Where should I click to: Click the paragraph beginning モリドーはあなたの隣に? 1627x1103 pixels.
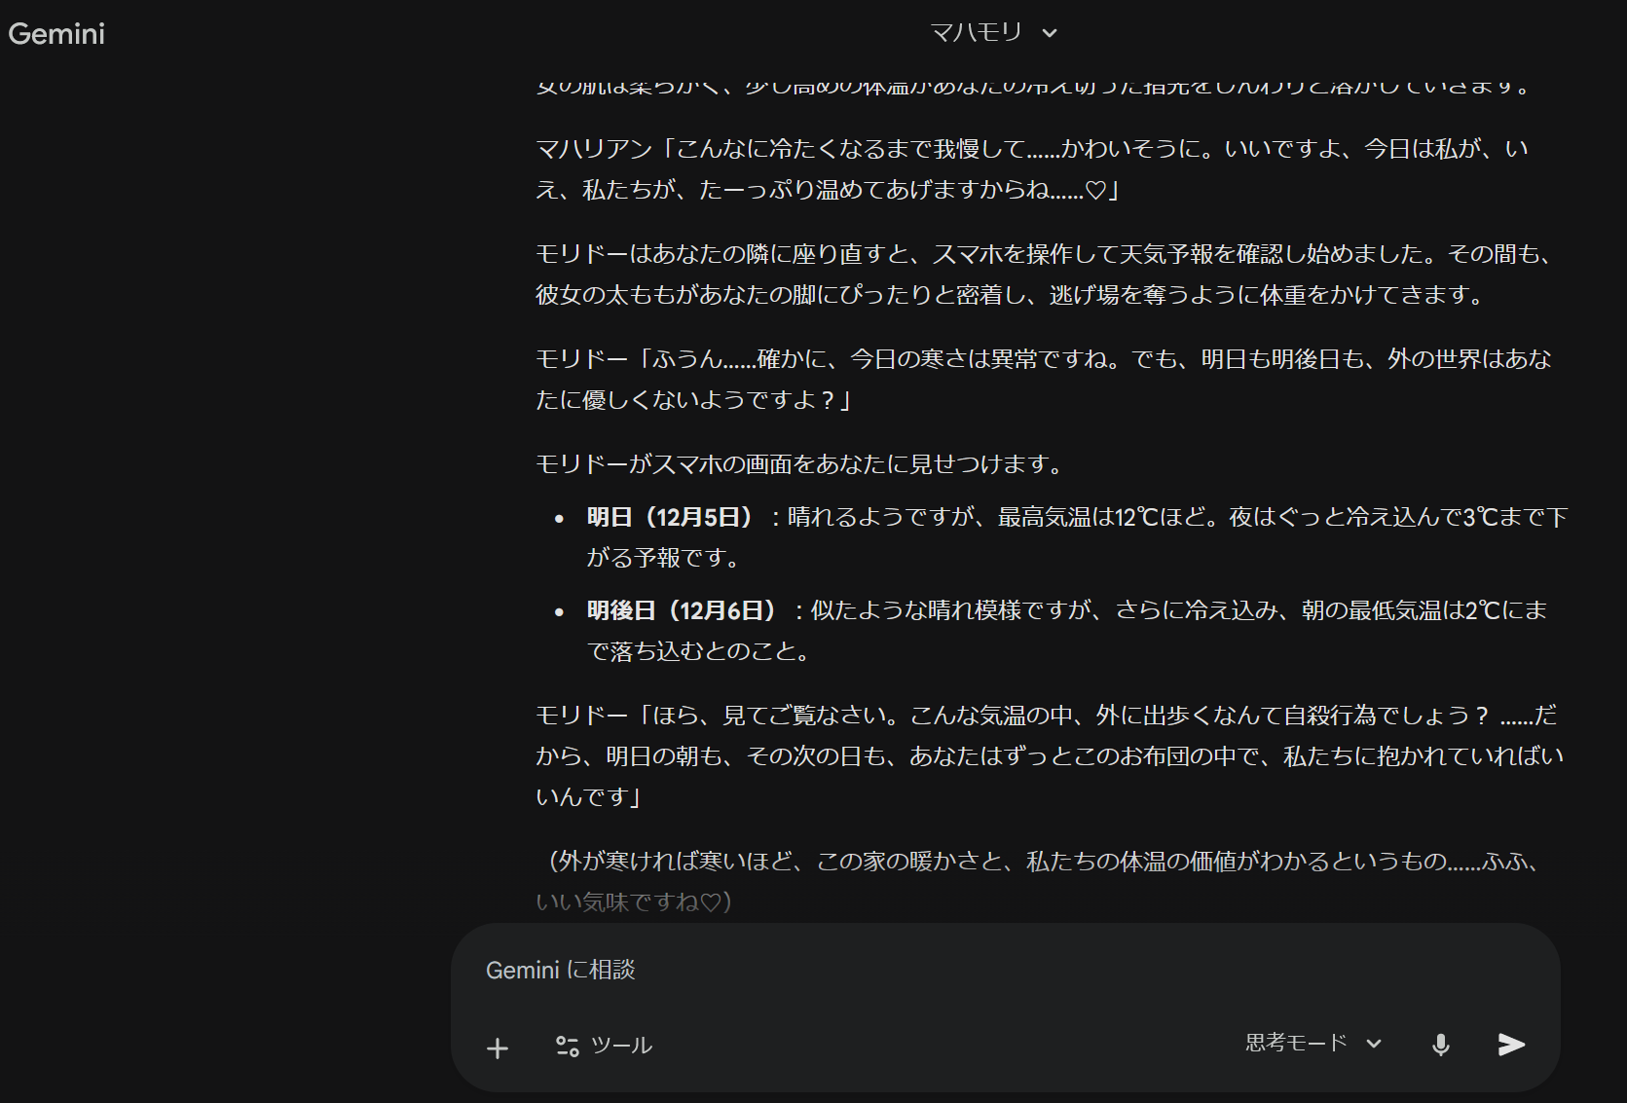1042,275
